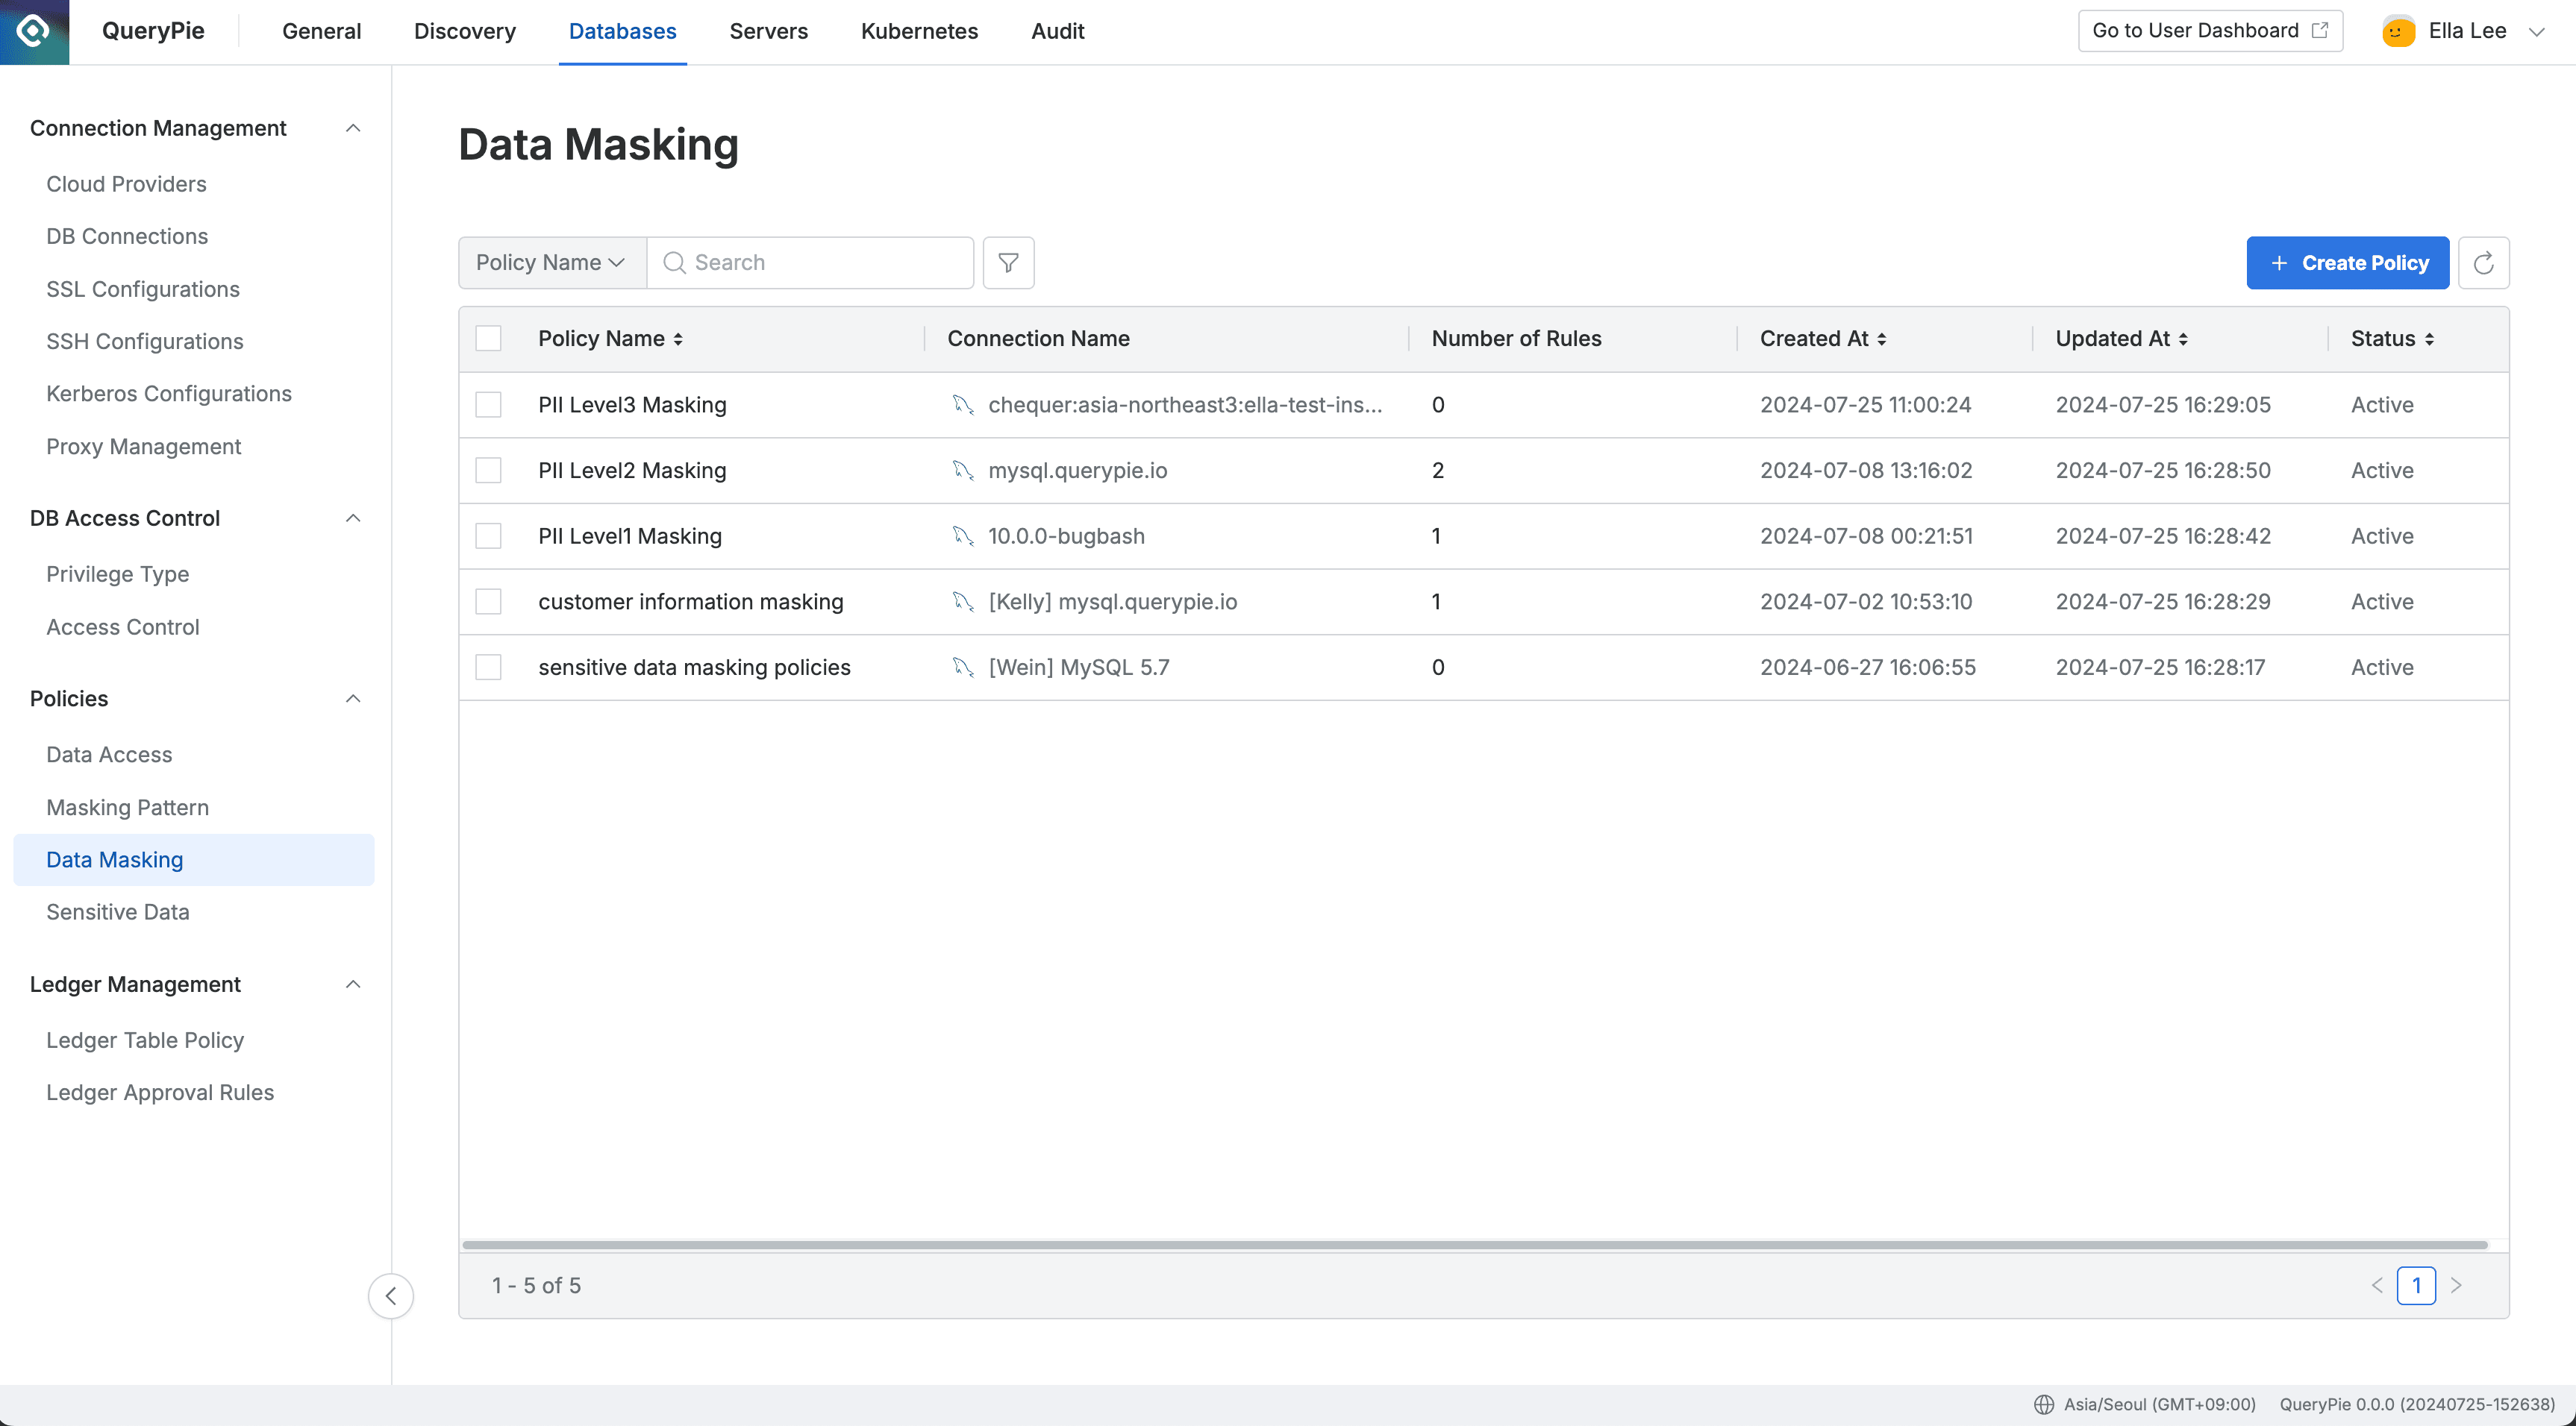Open the filter options icon
2576x1426 pixels.
[1008, 262]
